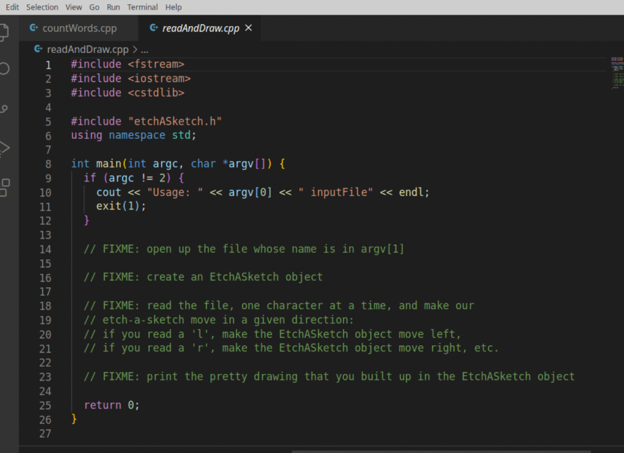Viewport: 624px width, 453px height.
Task: Click the "etchASketch.h" include string
Action: [175, 121]
